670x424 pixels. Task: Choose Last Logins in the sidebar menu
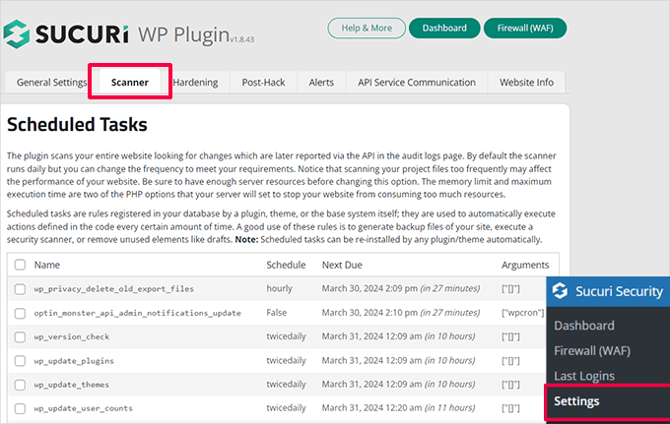(584, 376)
